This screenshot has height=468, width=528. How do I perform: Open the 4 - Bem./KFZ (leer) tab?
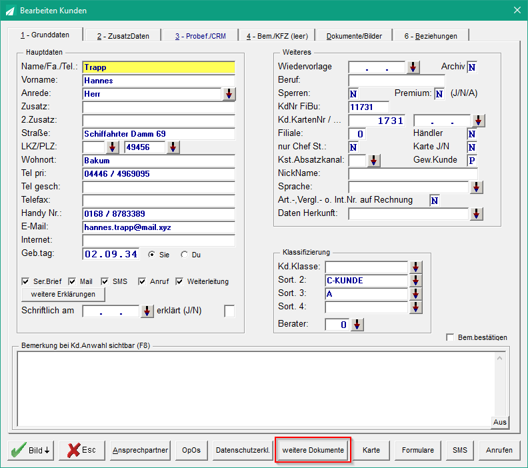tap(277, 36)
